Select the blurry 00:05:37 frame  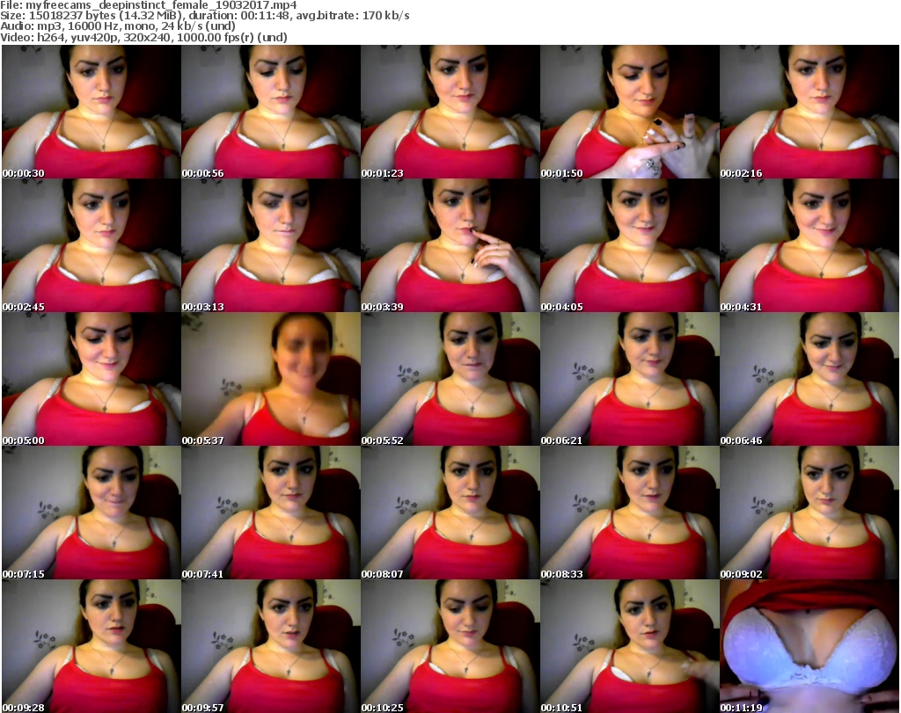tap(271, 379)
